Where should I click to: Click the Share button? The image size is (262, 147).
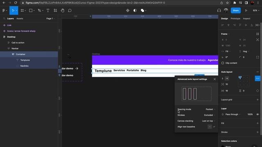(x=236, y=11)
